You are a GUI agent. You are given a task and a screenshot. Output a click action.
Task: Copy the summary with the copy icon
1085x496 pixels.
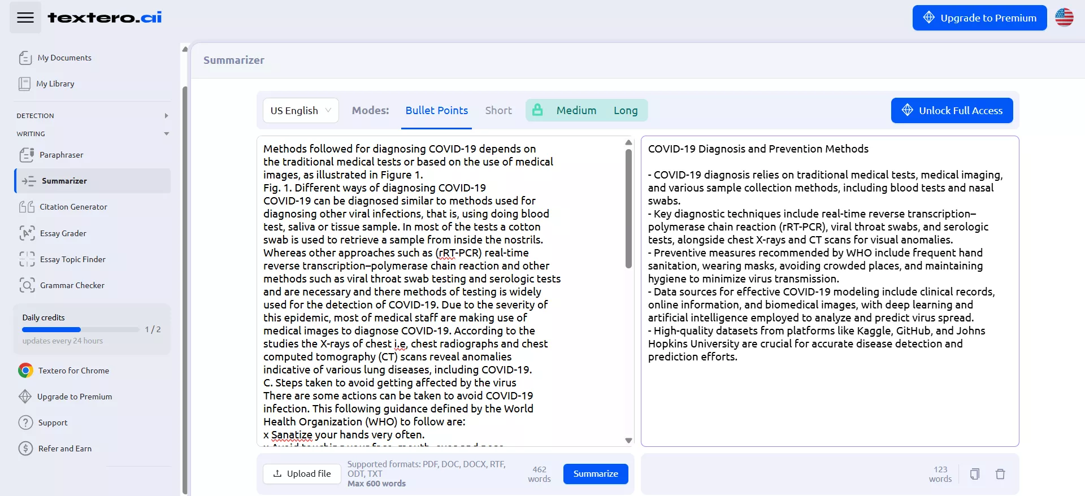point(974,474)
